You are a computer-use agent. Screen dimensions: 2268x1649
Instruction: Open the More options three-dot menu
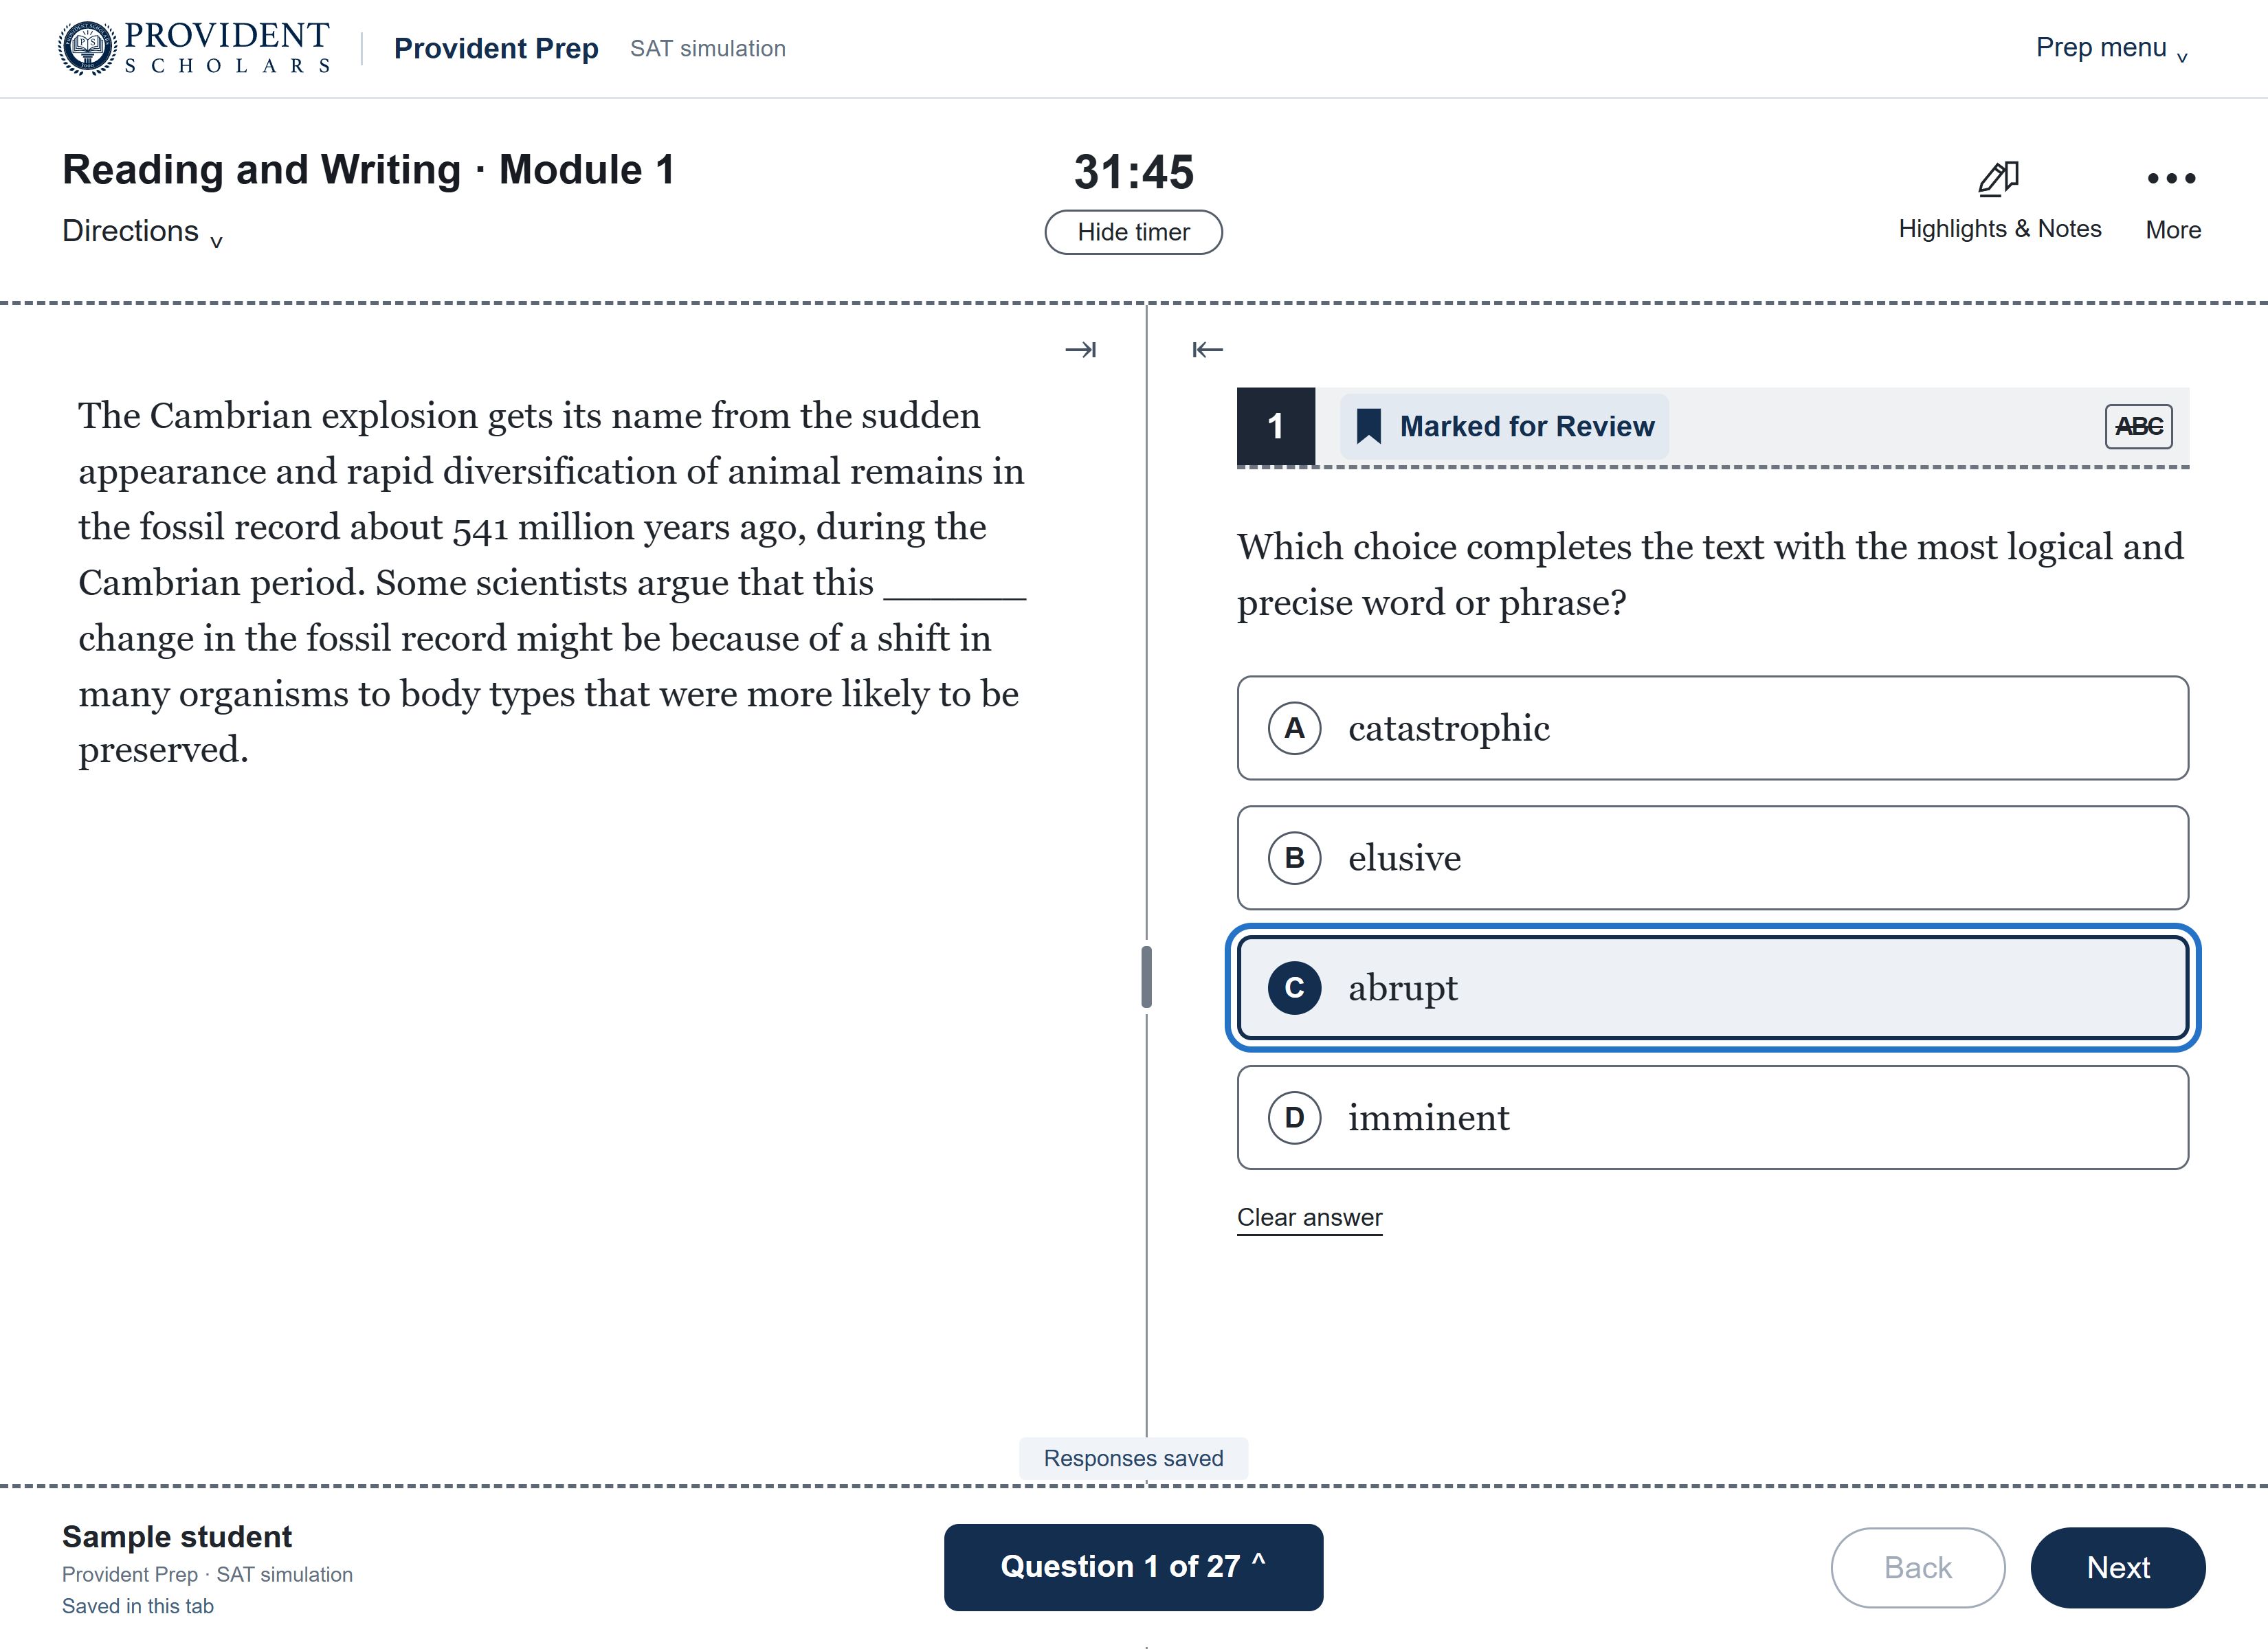(x=2172, y=202)
